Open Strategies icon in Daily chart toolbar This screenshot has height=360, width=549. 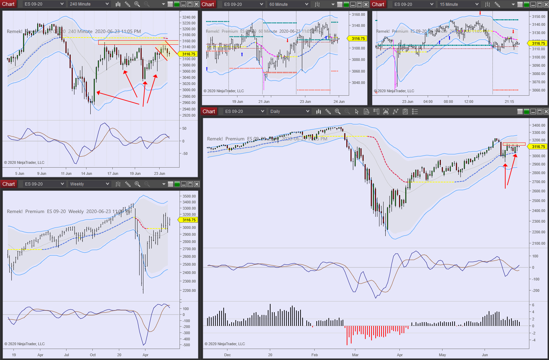[405, 112]
